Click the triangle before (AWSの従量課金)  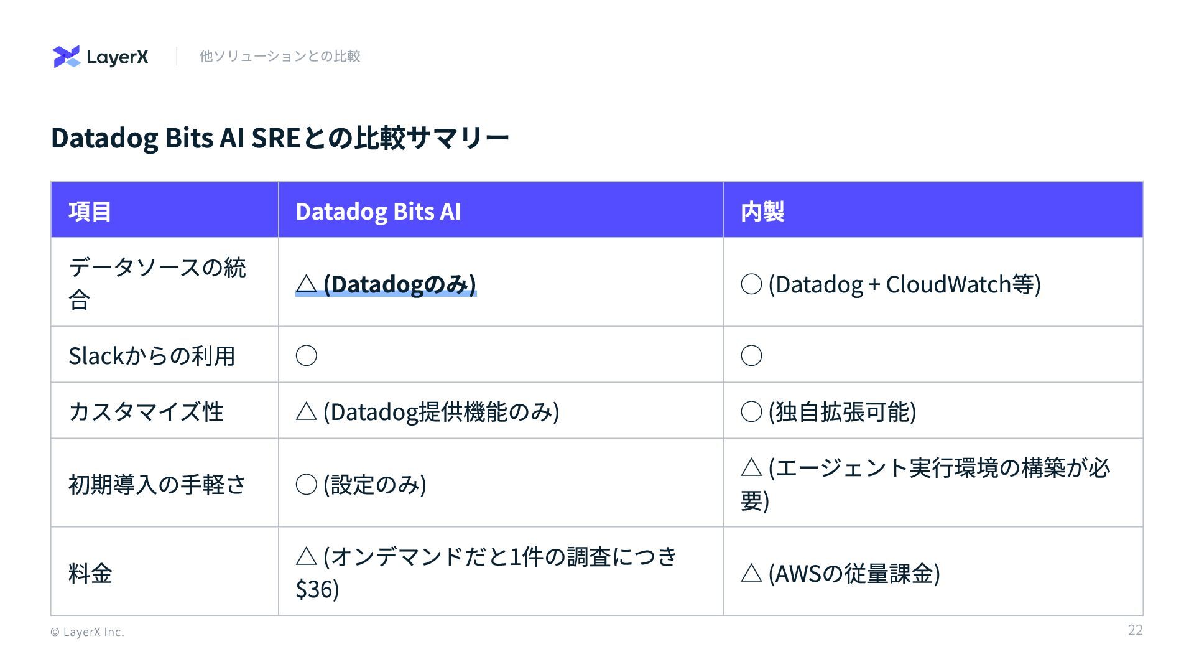tap(751, 573)
